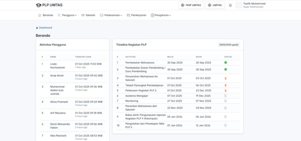This screenshot has height=141, width=301.
Task: Click the clock status icon for Monitoring
Action: pyautogui.click(x=225, y=101)
